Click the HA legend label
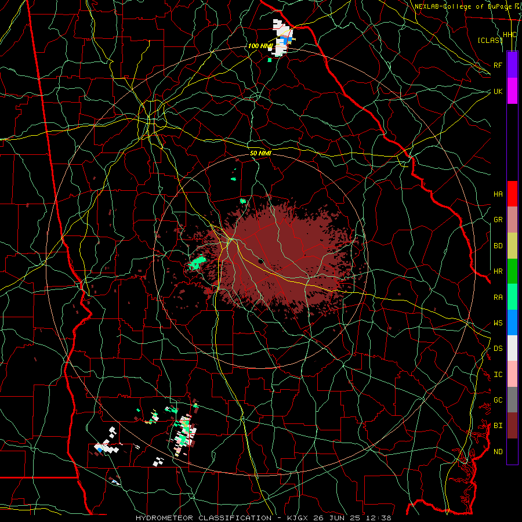 point(498,194)
